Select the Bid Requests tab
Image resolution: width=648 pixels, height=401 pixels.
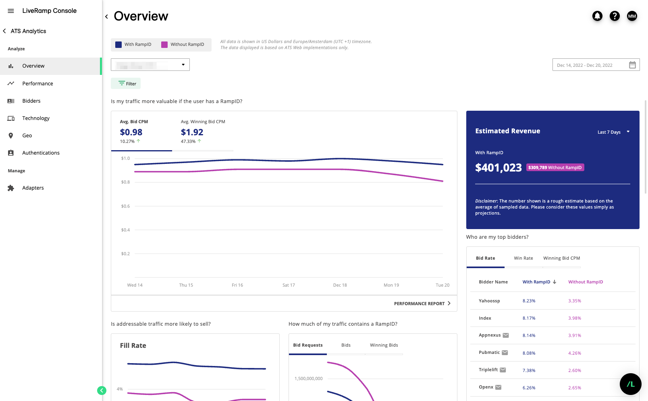click(308, 345)
